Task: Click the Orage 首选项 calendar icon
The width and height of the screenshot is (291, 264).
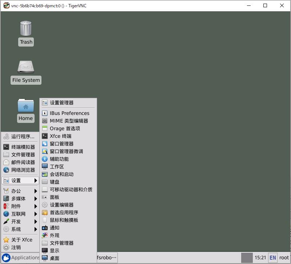Action: click(44, 128)
